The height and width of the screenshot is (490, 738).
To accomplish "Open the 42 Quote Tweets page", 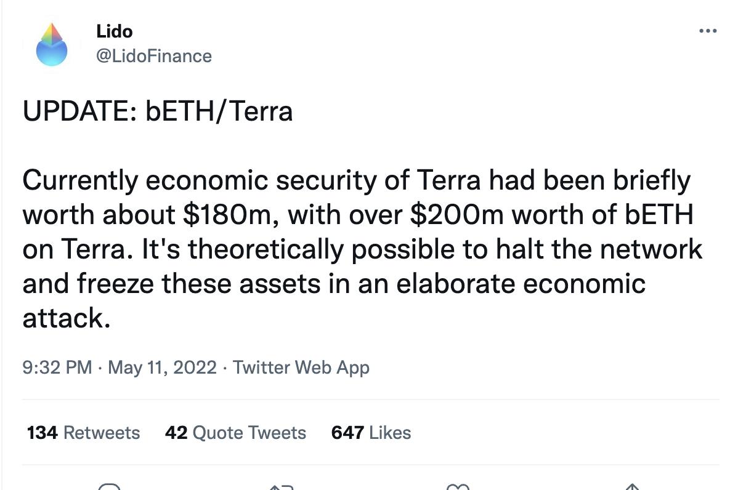I will [237, 433].
